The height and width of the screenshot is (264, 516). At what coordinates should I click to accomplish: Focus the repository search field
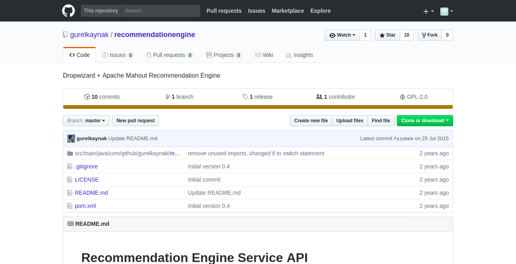click(x=160, y=11)
